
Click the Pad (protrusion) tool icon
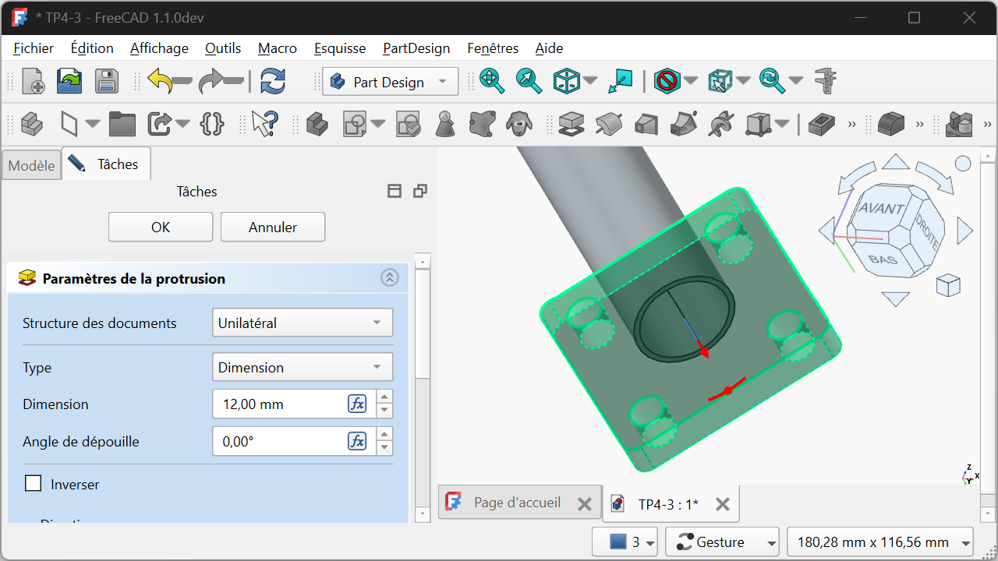point(572,123)
